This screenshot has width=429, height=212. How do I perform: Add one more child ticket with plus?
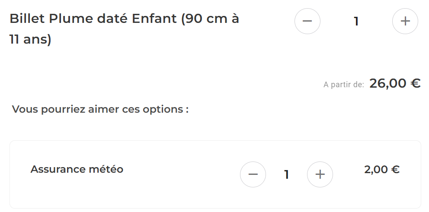point(405,21)
